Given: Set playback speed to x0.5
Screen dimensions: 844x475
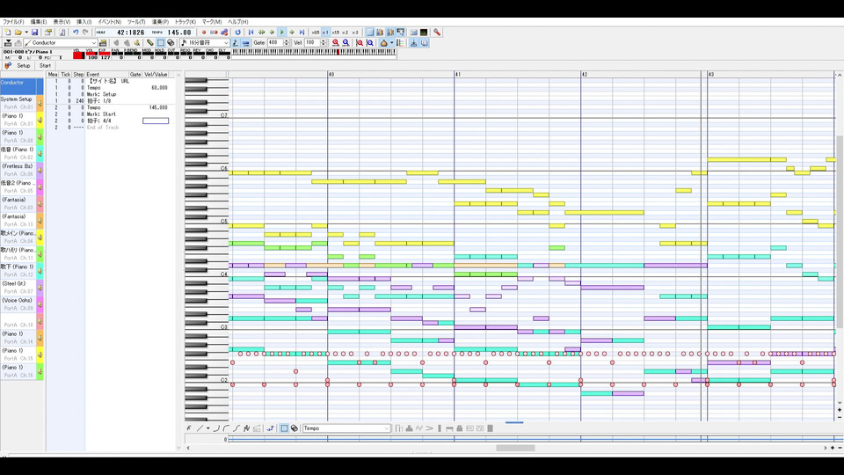Looking at the screenshot, I should (x=316, y=33).
